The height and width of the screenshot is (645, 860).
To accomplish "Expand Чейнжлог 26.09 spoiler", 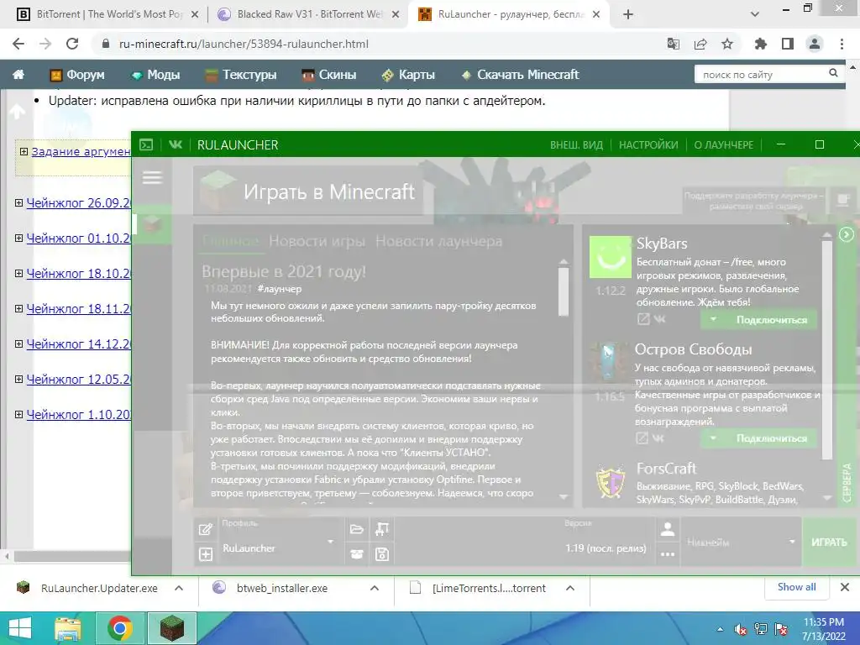I will click(x=18, y=203).
